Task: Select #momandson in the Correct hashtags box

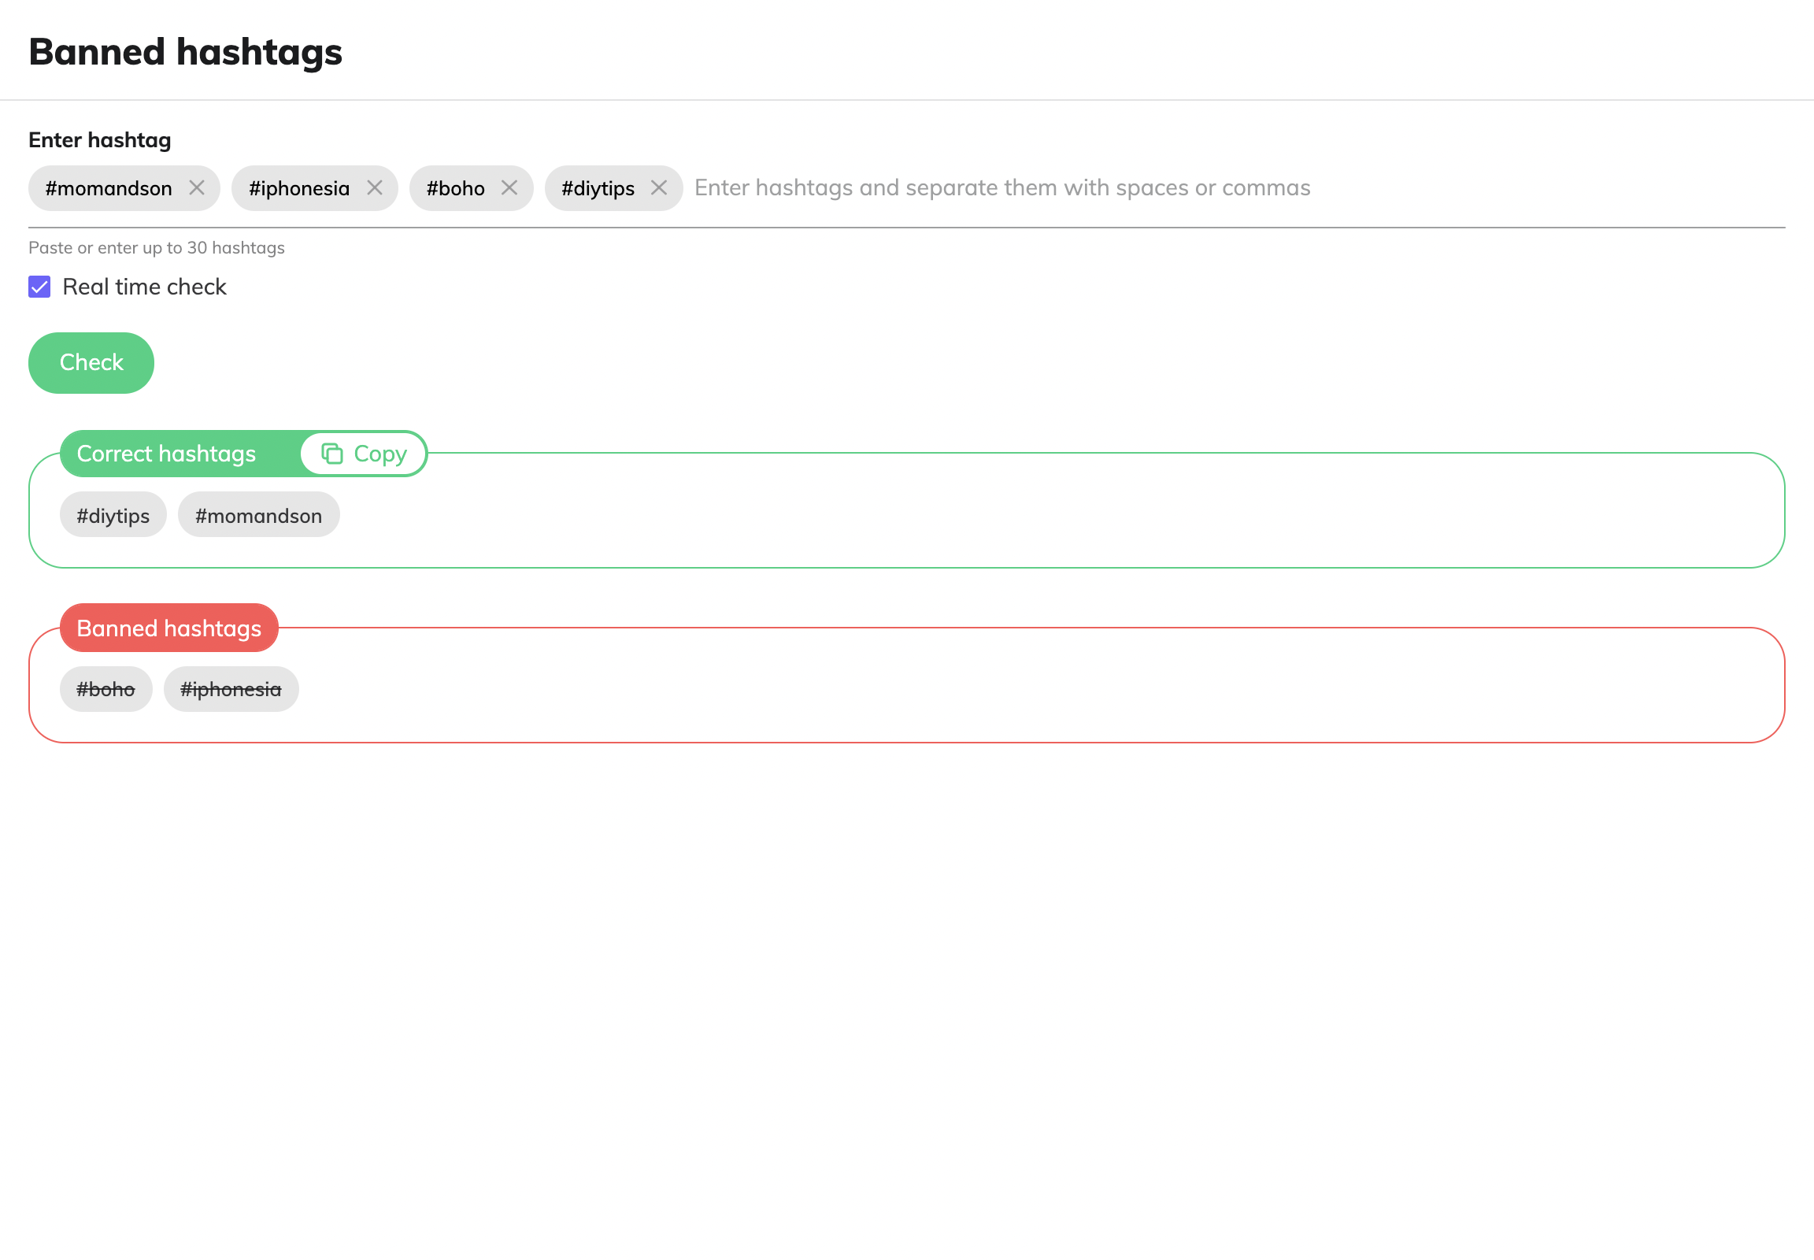Action: coord(258,516)
